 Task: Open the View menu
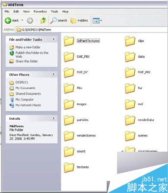point(26,12)
